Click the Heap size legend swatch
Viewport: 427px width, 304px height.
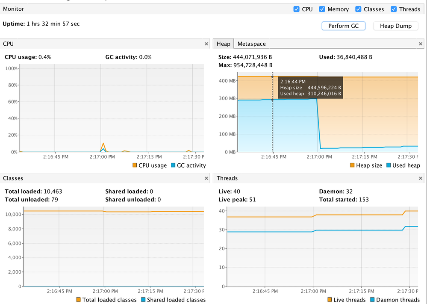(x=352, y=165)
